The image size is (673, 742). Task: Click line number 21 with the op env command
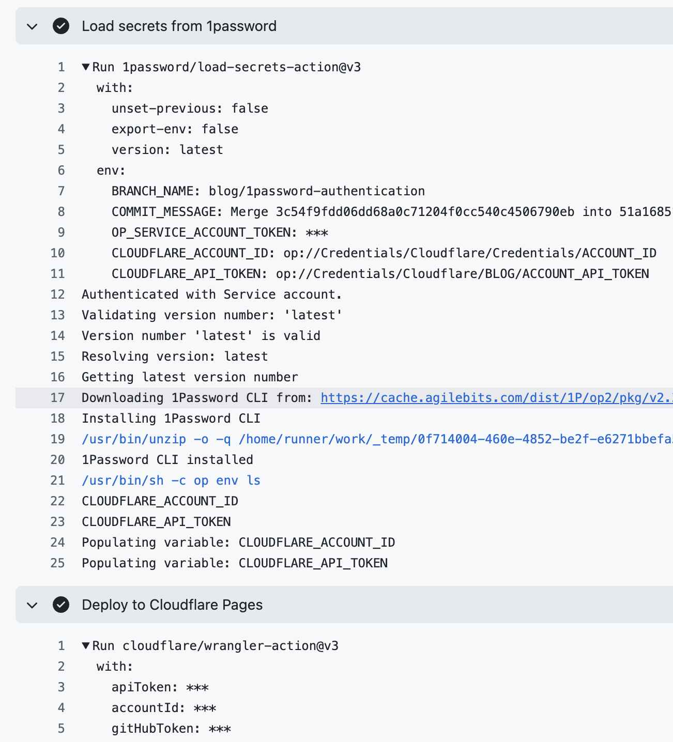[57, 480]
